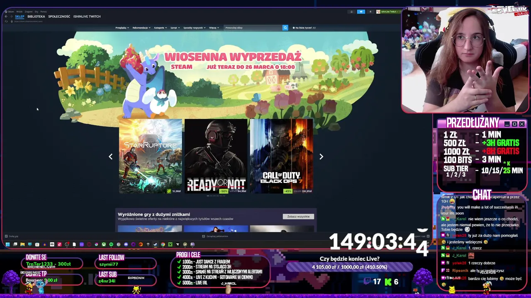The width and height of the screenshot is (531, 298).
Task: Open the ISHINLIVE TWITCH profile tab
Action: click(87, 17)
